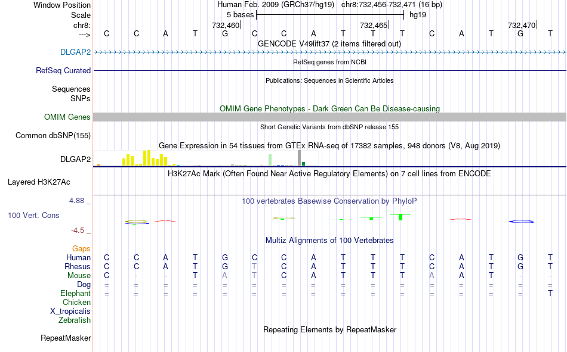
Task: Select the Human species label
Action: pos(78,257)
